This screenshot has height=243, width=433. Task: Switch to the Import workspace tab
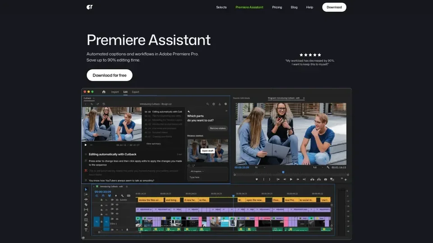pos(115,92)
